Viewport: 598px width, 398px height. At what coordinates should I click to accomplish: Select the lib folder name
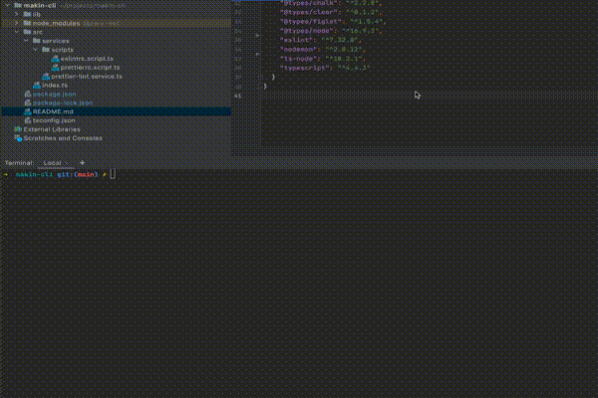37,14
